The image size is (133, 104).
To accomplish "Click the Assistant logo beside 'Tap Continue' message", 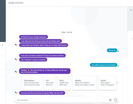I will 16,60.
